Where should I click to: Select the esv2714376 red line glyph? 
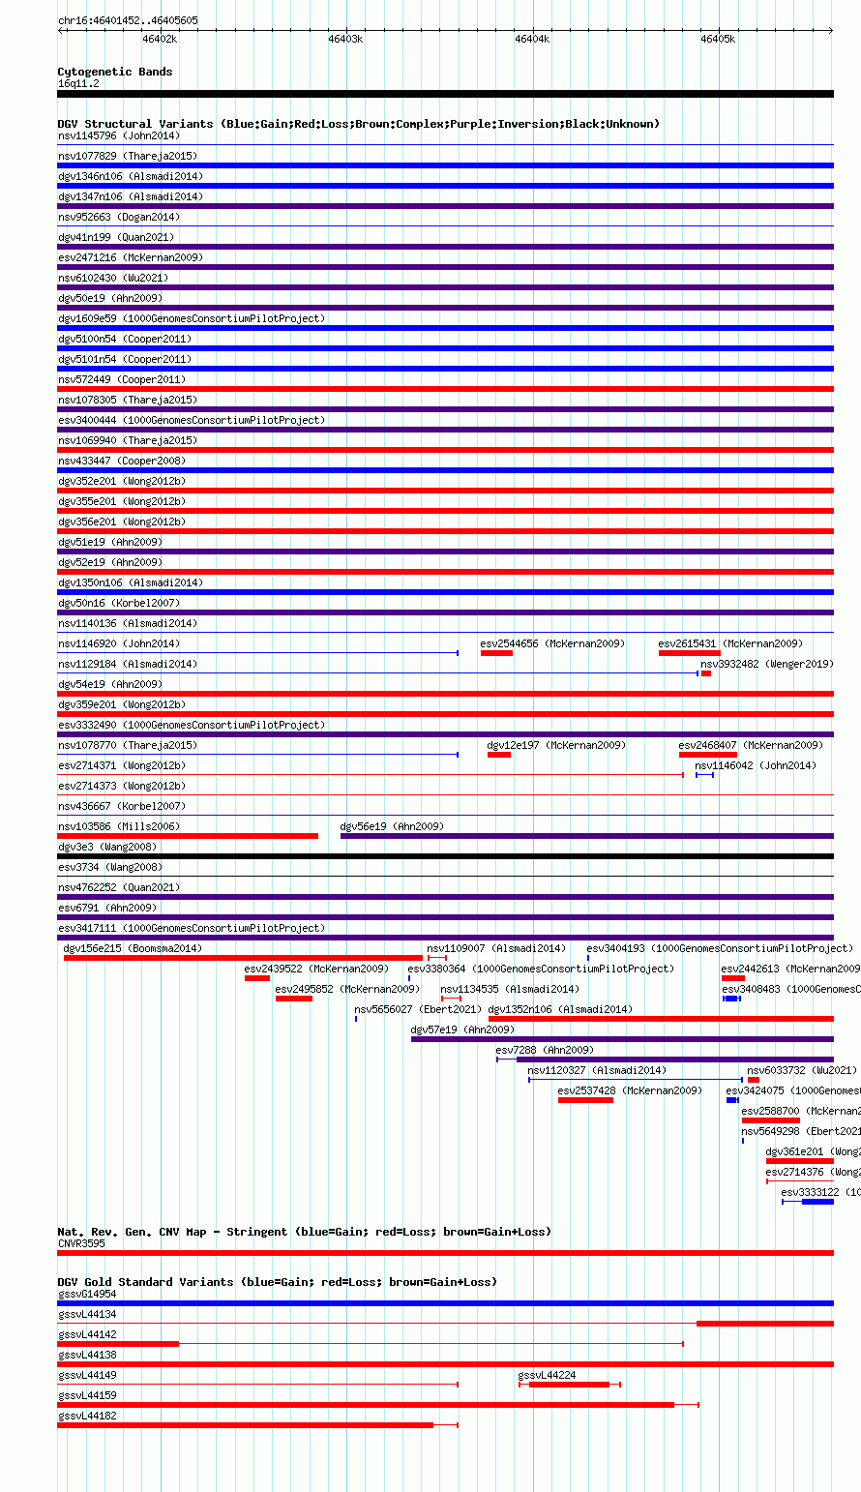click(x=800, y=1181)
